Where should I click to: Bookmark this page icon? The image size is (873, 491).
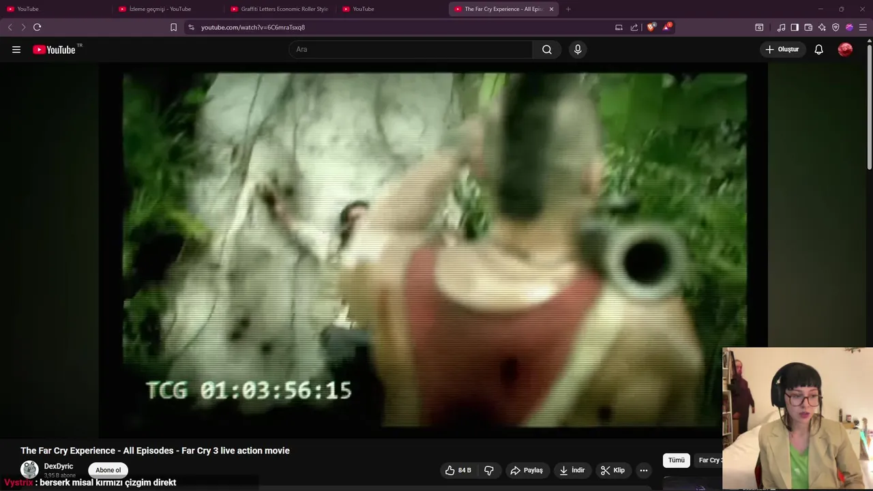173,27
